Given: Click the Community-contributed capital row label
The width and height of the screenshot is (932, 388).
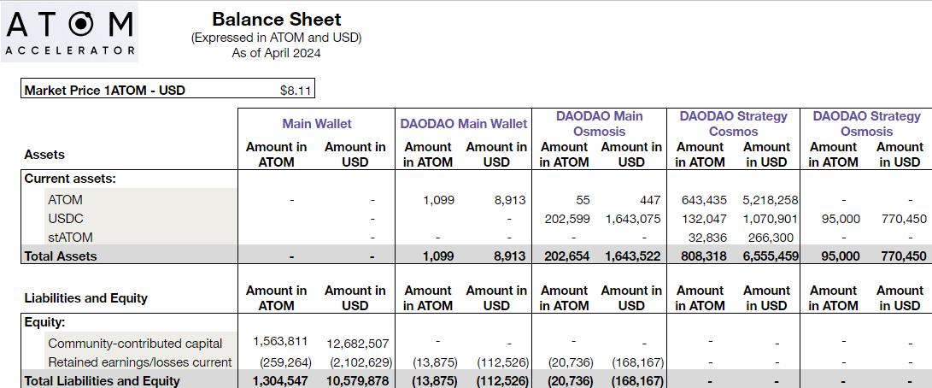Looking at the screenshot, I should coord(135,343).
